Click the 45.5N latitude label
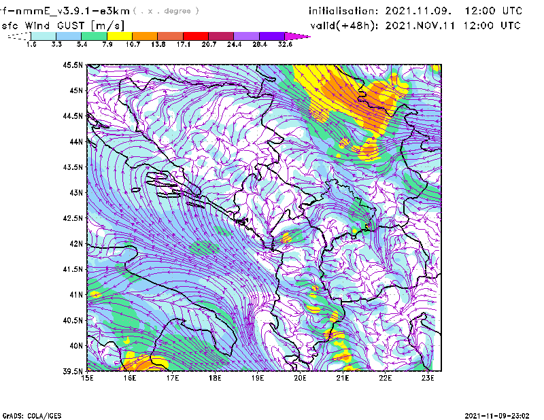Viewport: 544px width, 420px height. click(x=73, y=65)
